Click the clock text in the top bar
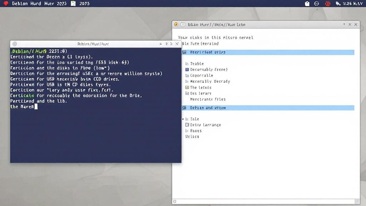 click(x=353, y=4)
